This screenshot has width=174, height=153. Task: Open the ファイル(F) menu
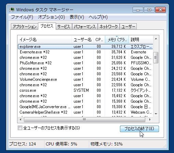[x=22, y=17]
